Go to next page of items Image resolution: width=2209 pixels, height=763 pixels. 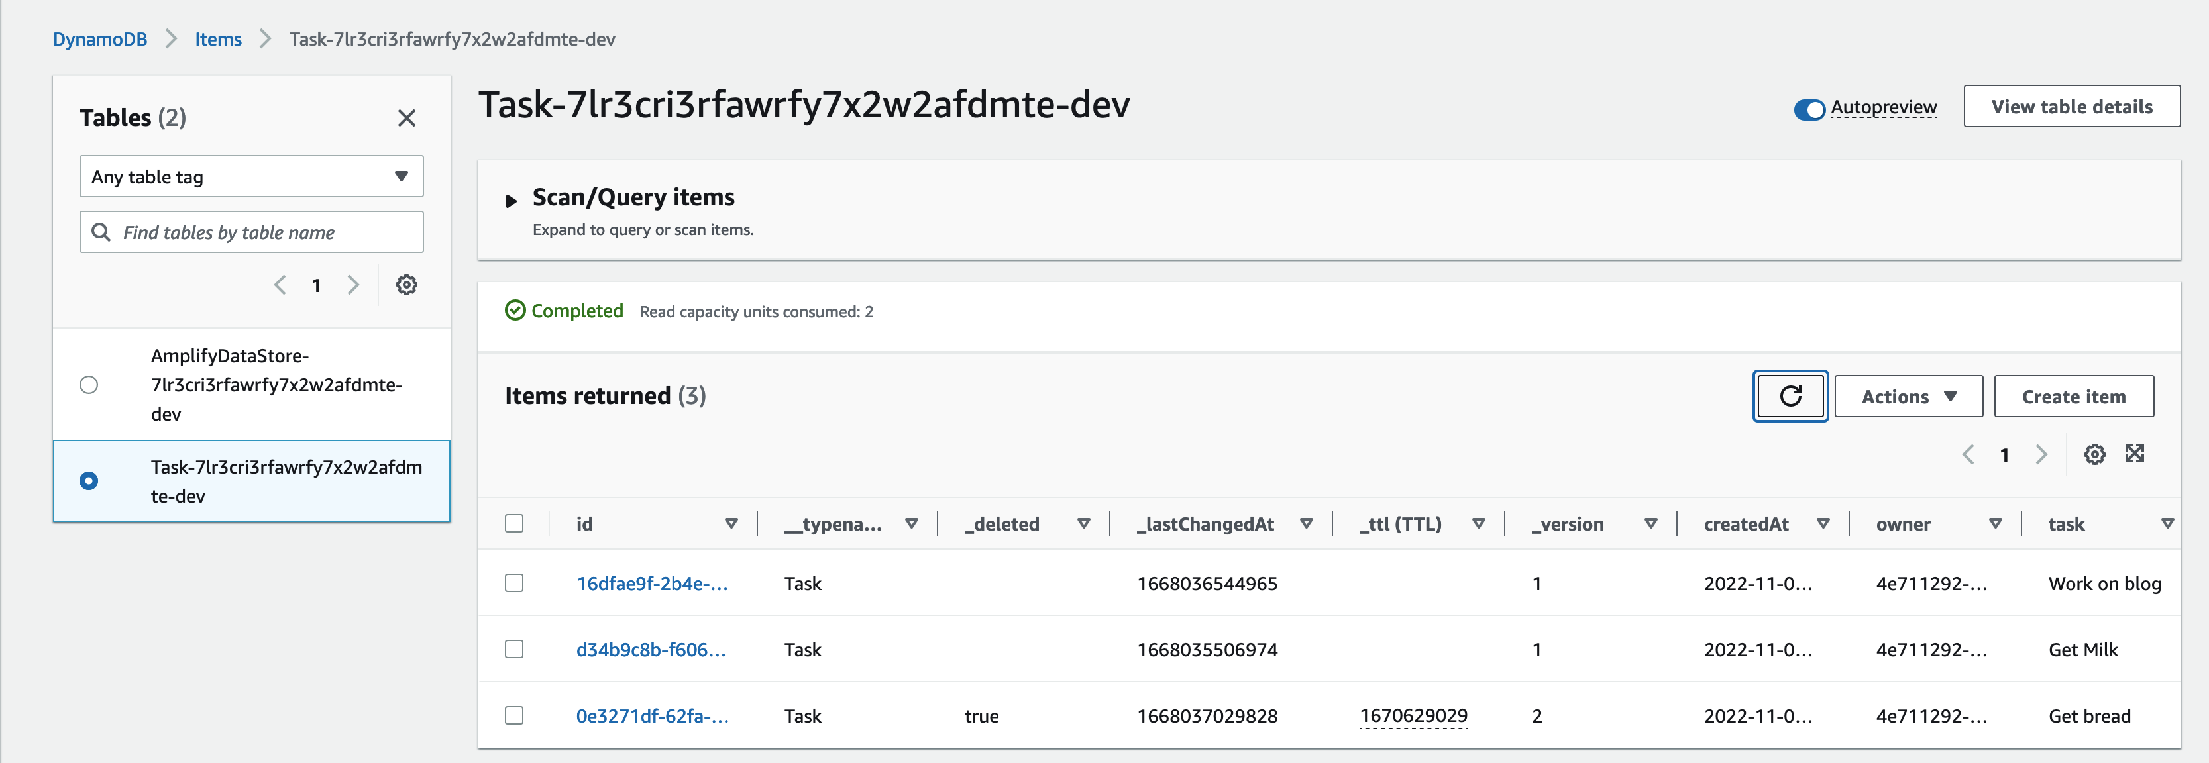pyautogui.click(x=2042, y=454)
